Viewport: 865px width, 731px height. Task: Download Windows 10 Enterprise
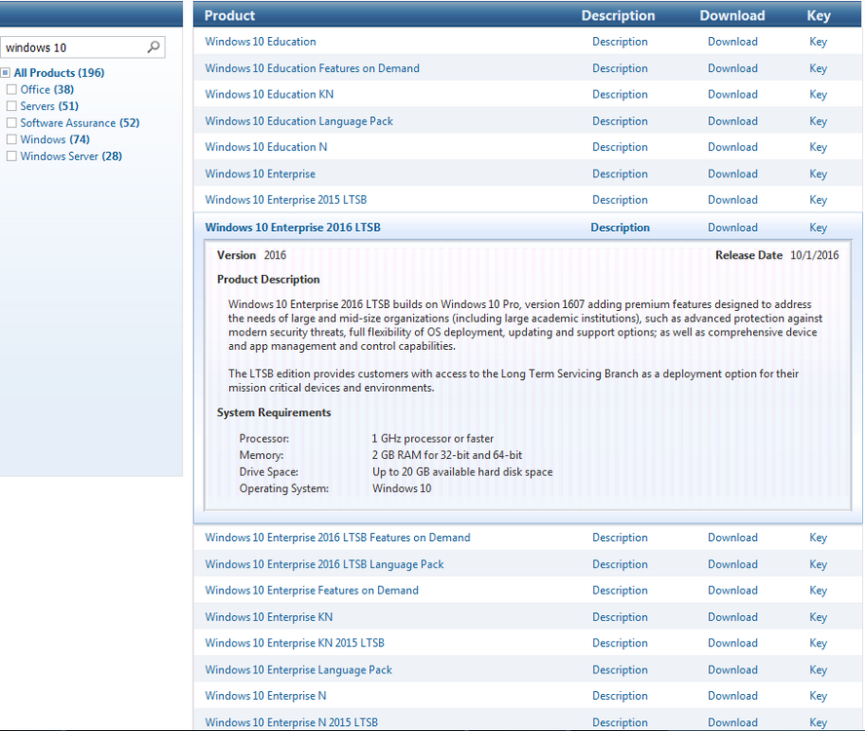coord(733,173)
